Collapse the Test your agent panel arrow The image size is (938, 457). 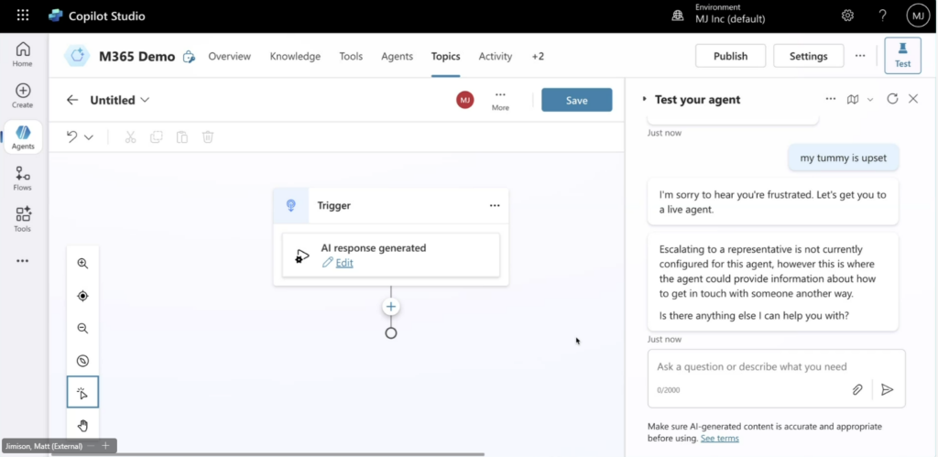coord(644,99)
